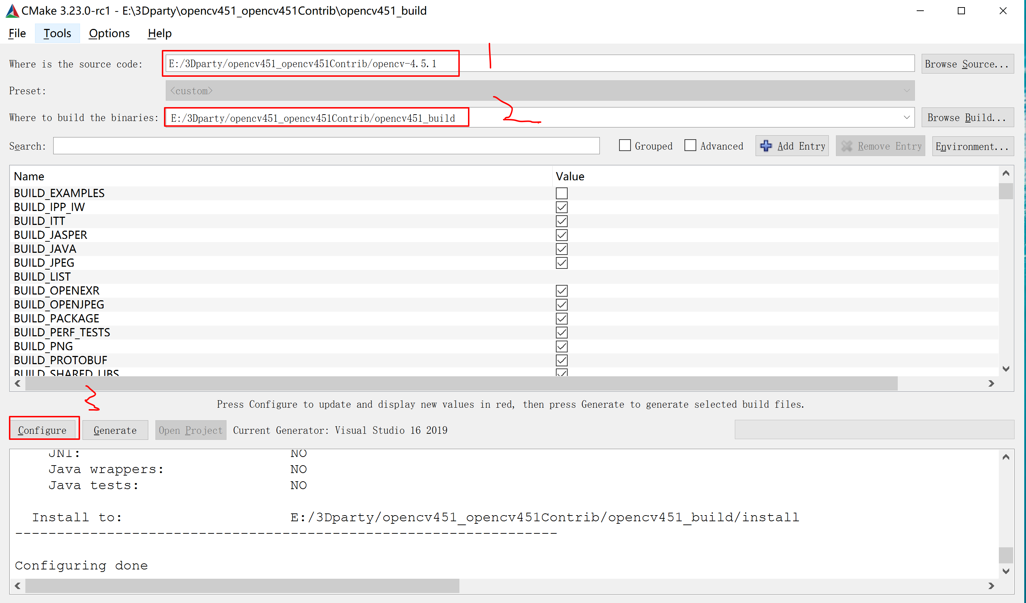Open the Options menu
This screenshot has height=603, width=1026.
point(109,33)
